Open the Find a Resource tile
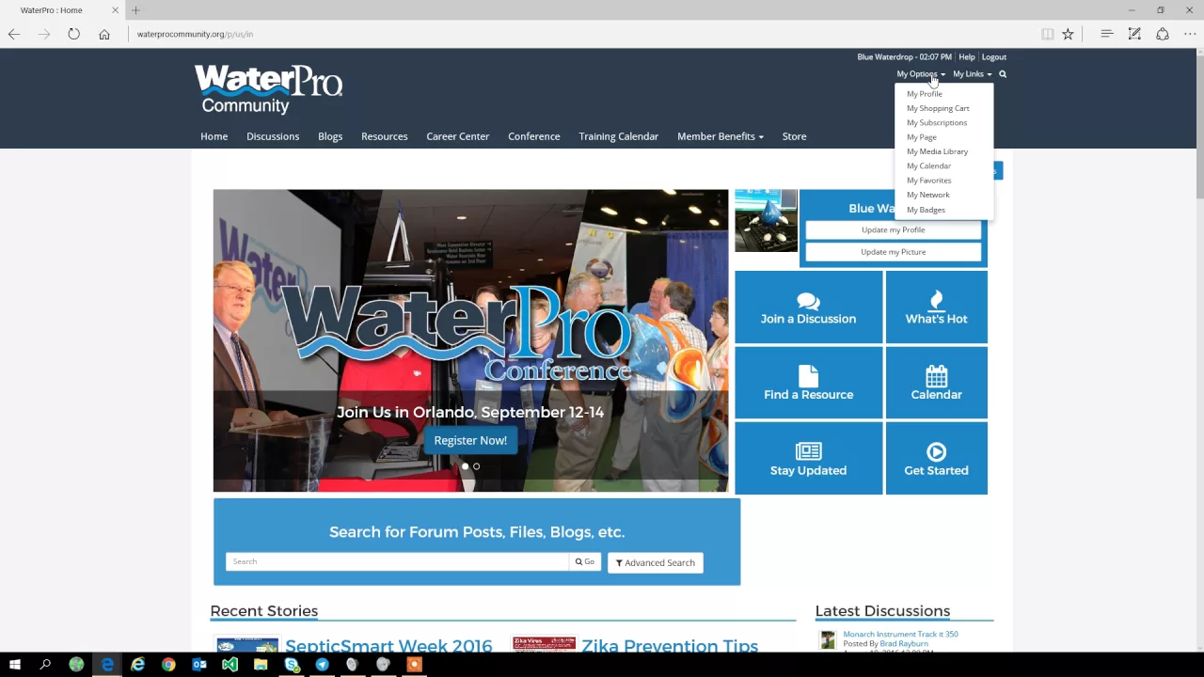1204x677 pixels. [808, 383]
